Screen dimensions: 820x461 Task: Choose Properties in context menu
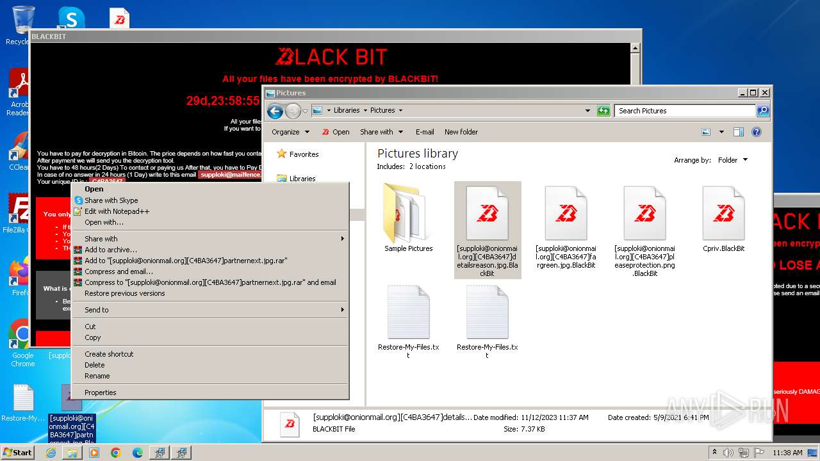101,392
